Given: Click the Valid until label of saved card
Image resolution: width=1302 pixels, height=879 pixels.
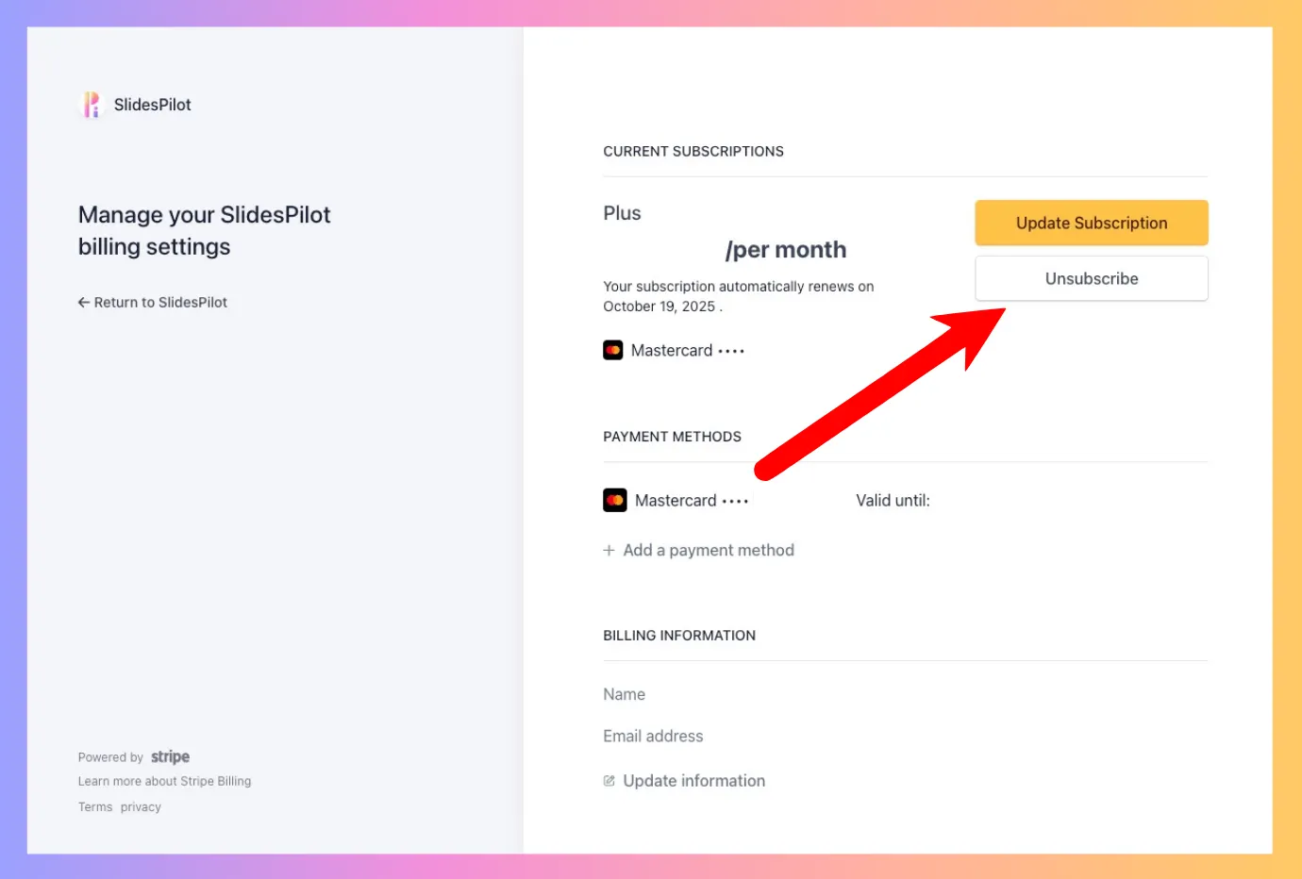Looking at the screenshot, I should point(893,501).
